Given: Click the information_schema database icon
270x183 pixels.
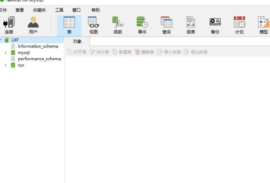Looking at the screenshot, I should click(x=13, y=46).
